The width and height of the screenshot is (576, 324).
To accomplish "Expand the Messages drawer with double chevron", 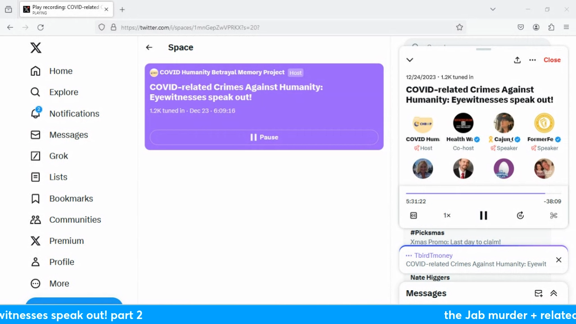I will coord(553,293).
